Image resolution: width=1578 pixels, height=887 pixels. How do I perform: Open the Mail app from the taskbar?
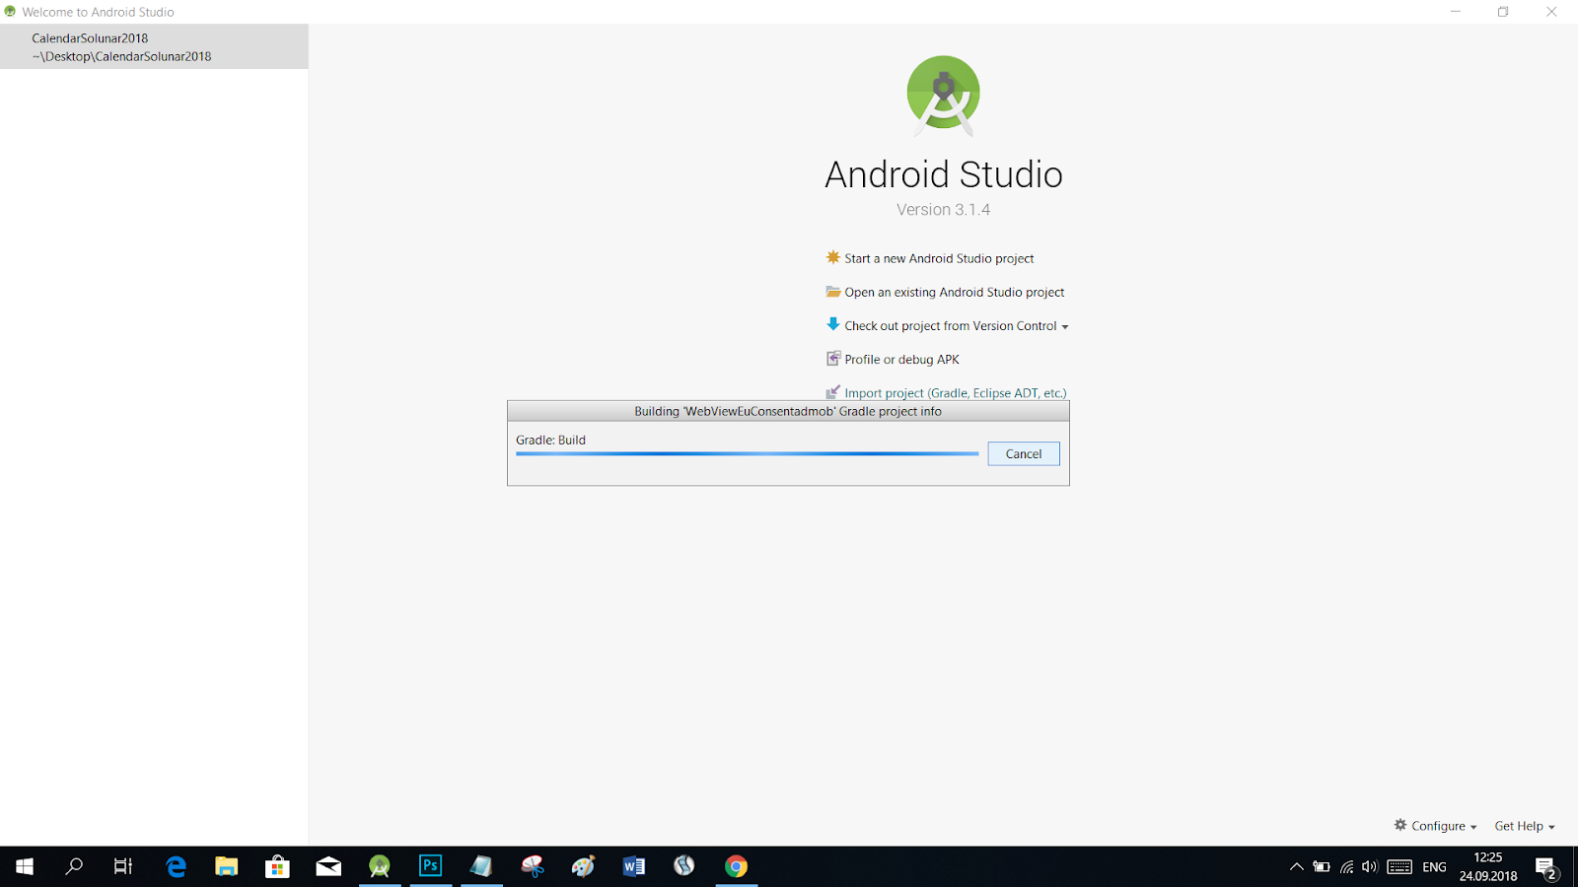[328, 866]
